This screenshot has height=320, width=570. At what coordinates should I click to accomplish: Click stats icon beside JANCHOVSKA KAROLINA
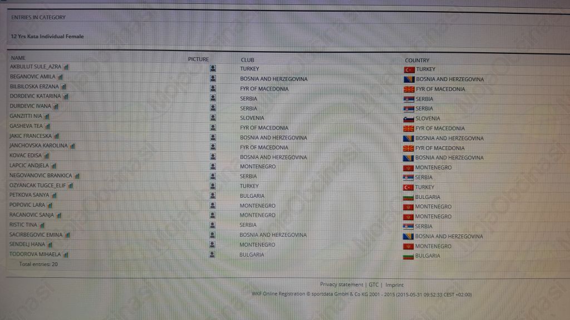(72, 146)
